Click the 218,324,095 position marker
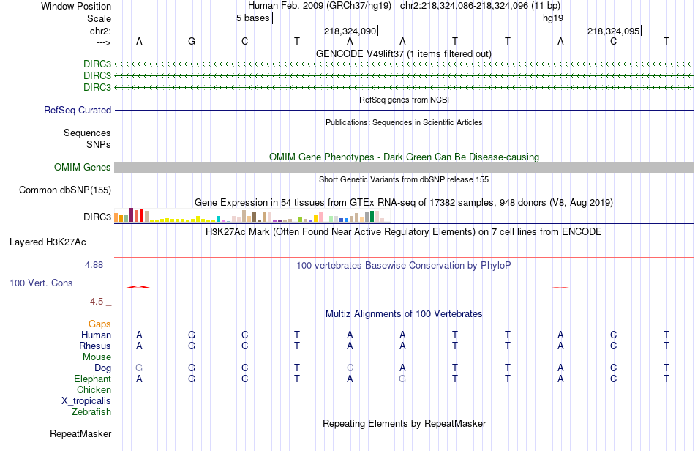695x451 pixels. [615, 31]
